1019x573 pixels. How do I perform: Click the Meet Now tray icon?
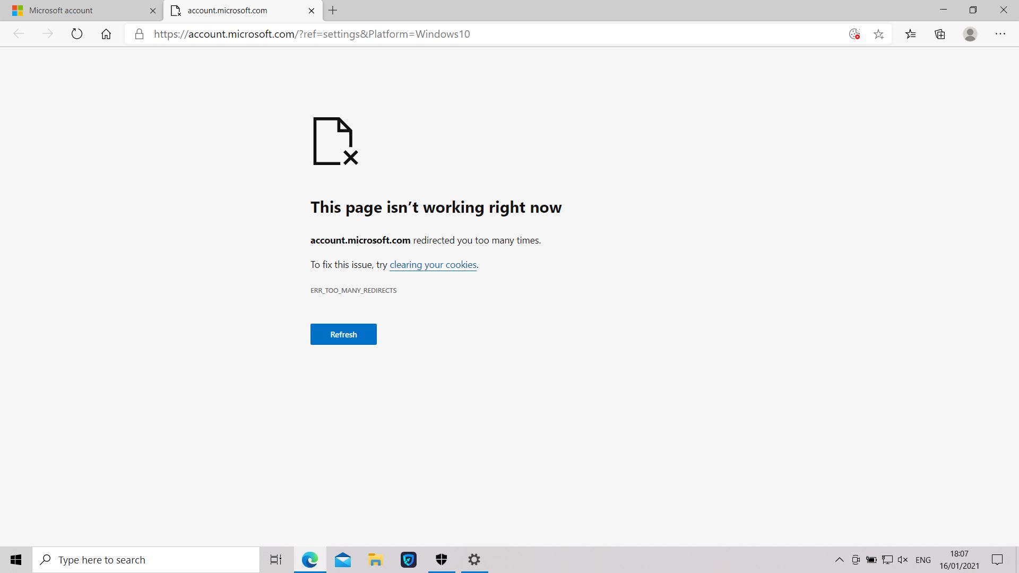pyautogui.click(x=856, y=560)
